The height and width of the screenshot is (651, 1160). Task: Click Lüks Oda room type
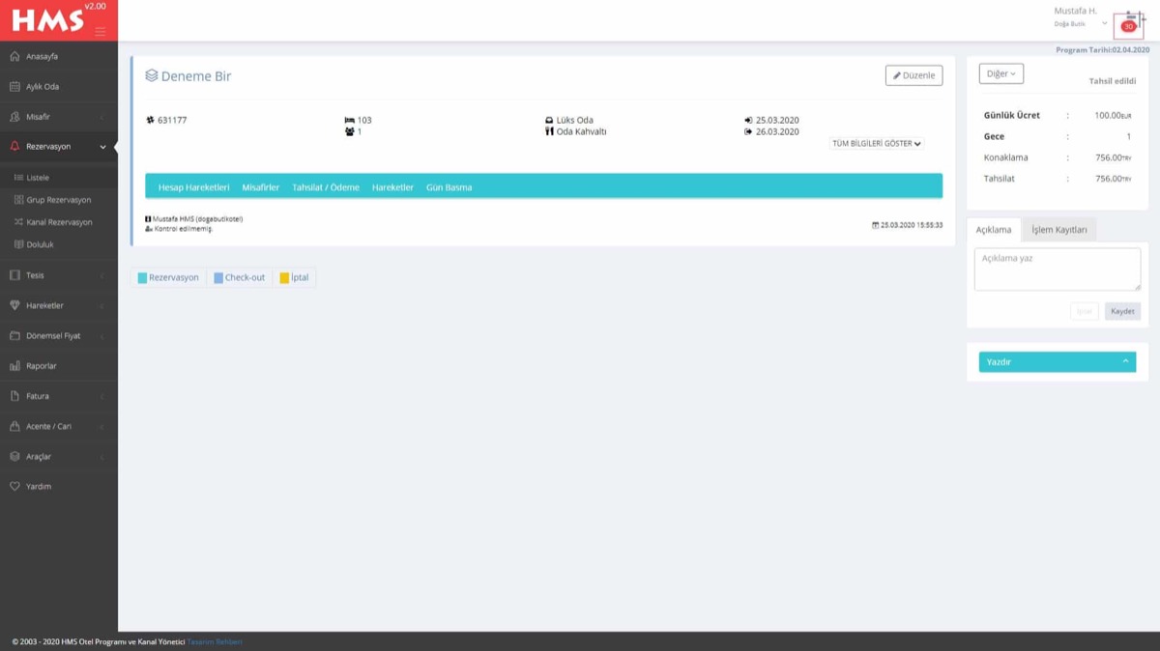tap(575, 121)
